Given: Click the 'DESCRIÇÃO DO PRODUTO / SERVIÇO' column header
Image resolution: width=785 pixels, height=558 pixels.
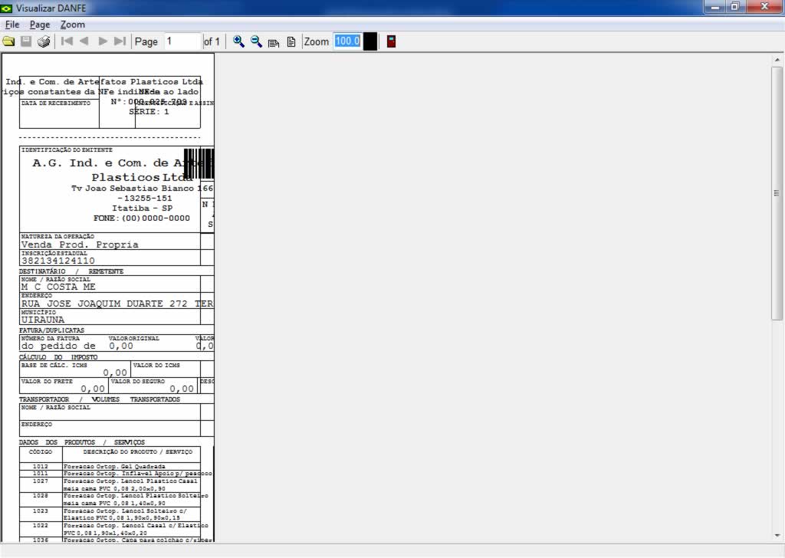Looking at the screenshot, I should (x=138, y=452).
